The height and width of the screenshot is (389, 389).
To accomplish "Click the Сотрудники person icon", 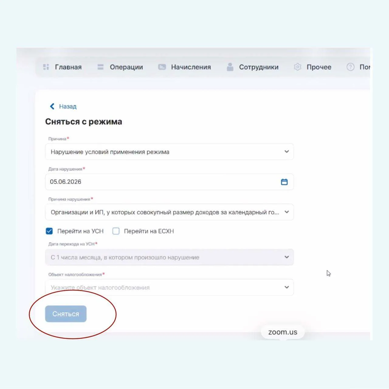I will pyautogui.click(x=230, y=67).
